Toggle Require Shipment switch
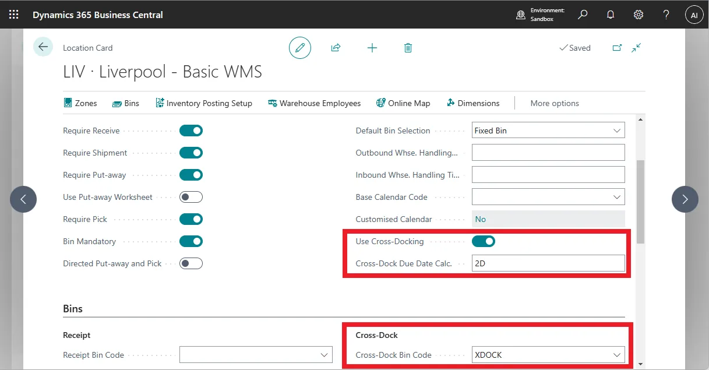This screenshot has width=709, height=370. tap(191, 153)
